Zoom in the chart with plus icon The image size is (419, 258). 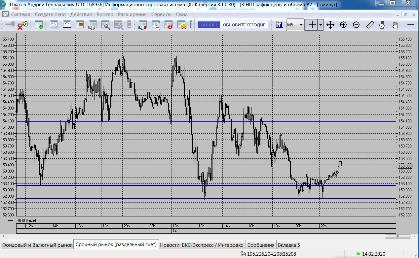pyautogui.click(x=343, y=25)
